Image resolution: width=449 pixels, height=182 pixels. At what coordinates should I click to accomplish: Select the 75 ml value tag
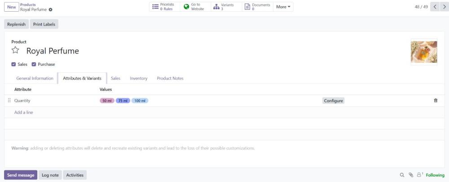(x=123, y=100)
